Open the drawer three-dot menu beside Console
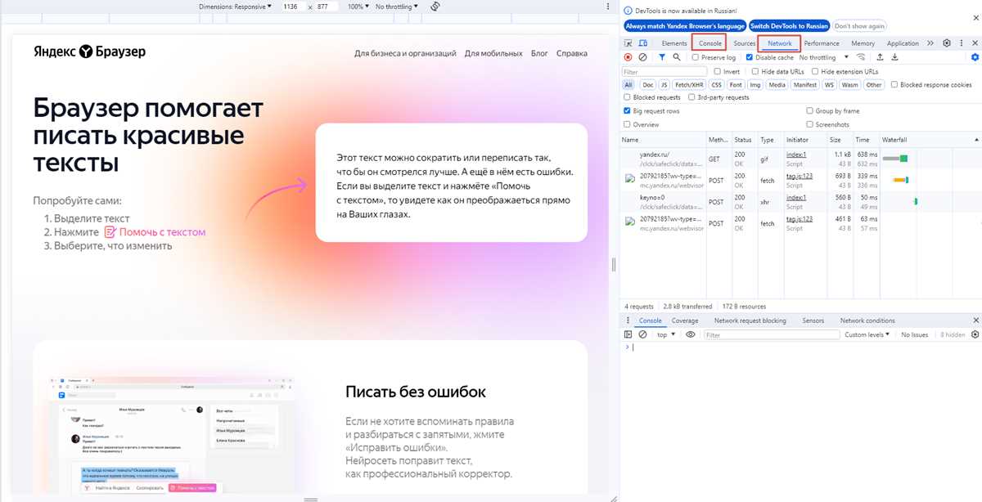982x502 pixels. pyautogui.click(x=628, y=320)
